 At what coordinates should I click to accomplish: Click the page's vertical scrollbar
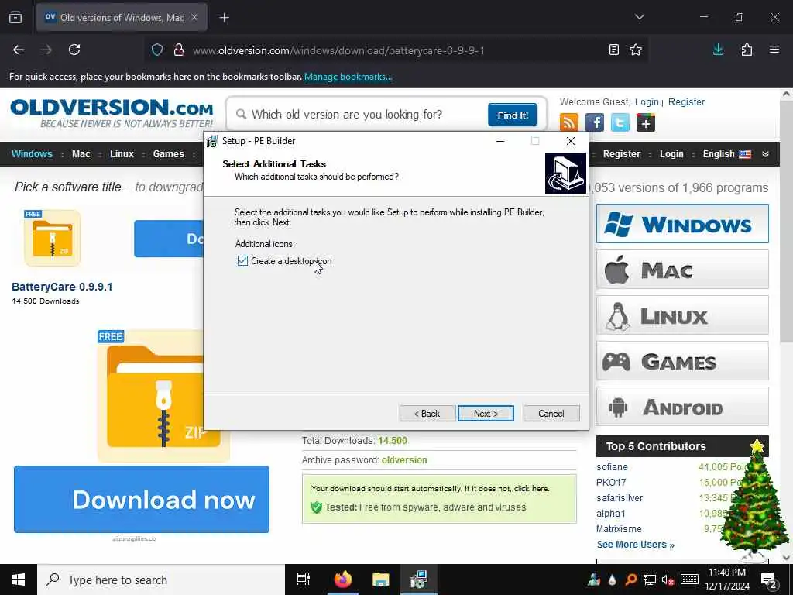pyautogui.click(x=787, y=222)
